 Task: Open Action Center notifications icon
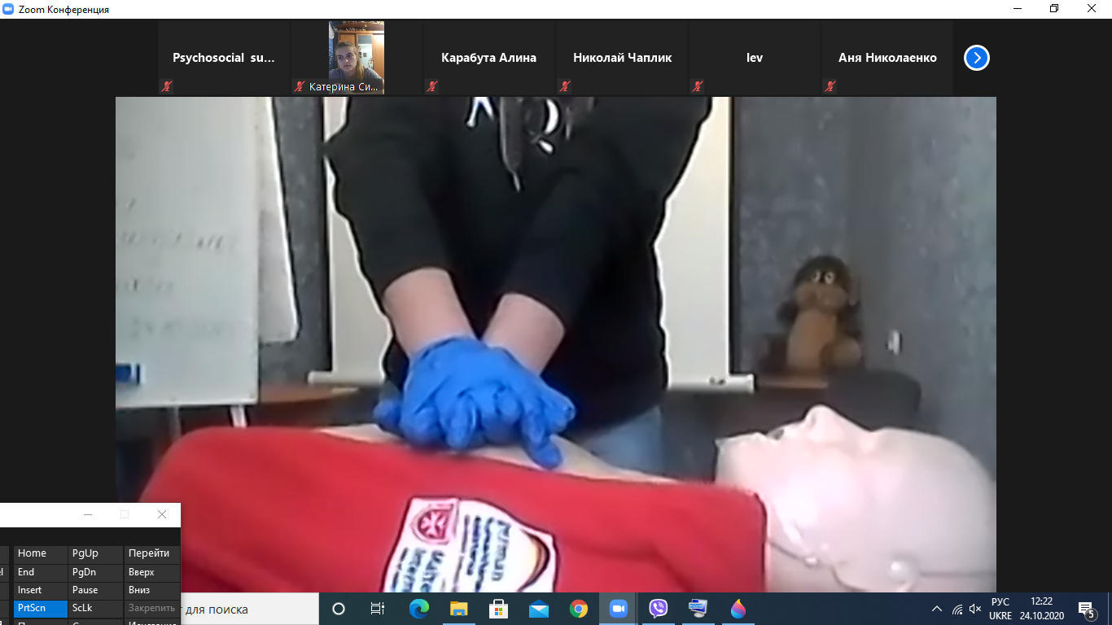pos(1086,609)
